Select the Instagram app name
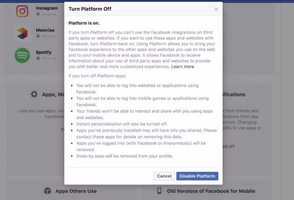 [47, 8]
